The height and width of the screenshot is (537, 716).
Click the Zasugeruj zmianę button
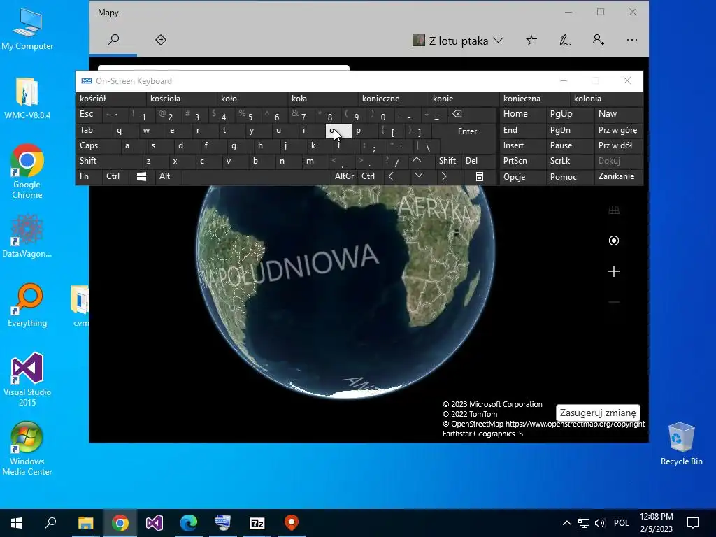coord(598,413)
